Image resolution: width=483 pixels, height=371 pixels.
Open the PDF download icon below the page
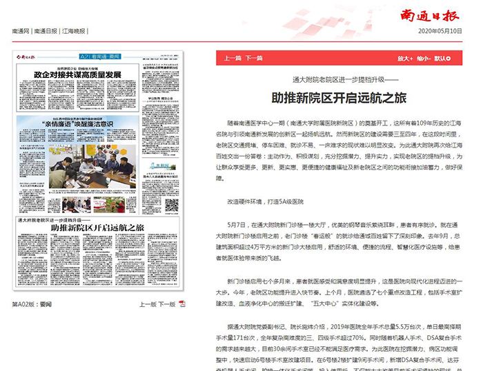[x=182, y=303]
